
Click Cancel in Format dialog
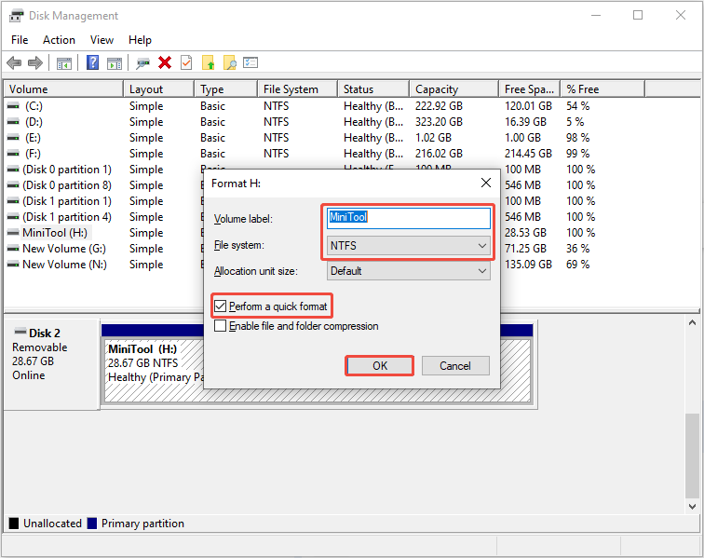tap(455, 366)
